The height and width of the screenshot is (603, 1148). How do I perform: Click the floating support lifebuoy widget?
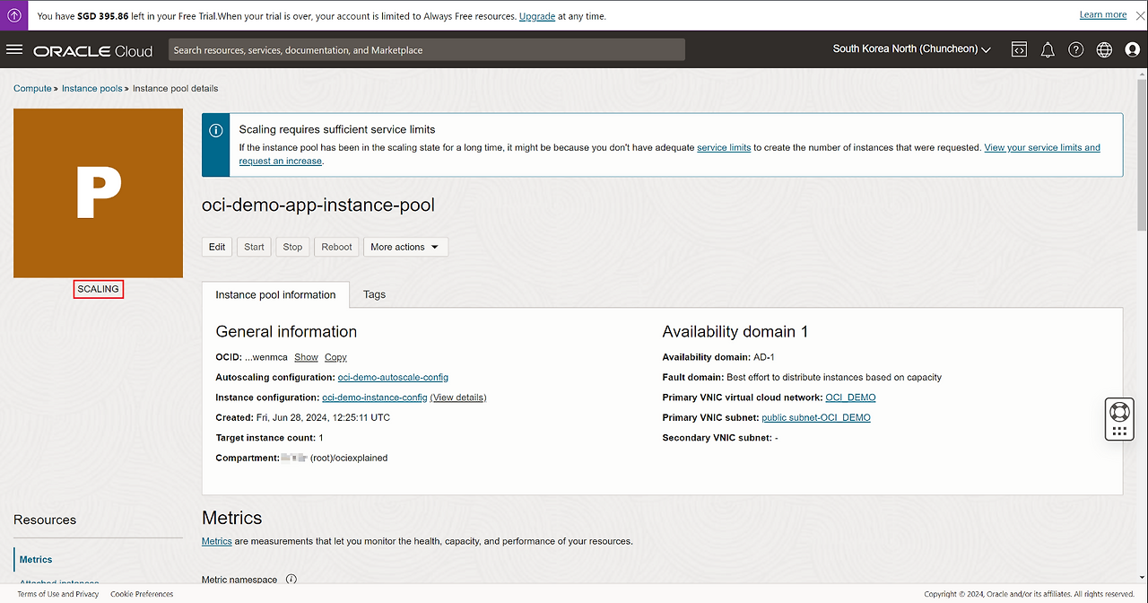[x=1118, y=413]
